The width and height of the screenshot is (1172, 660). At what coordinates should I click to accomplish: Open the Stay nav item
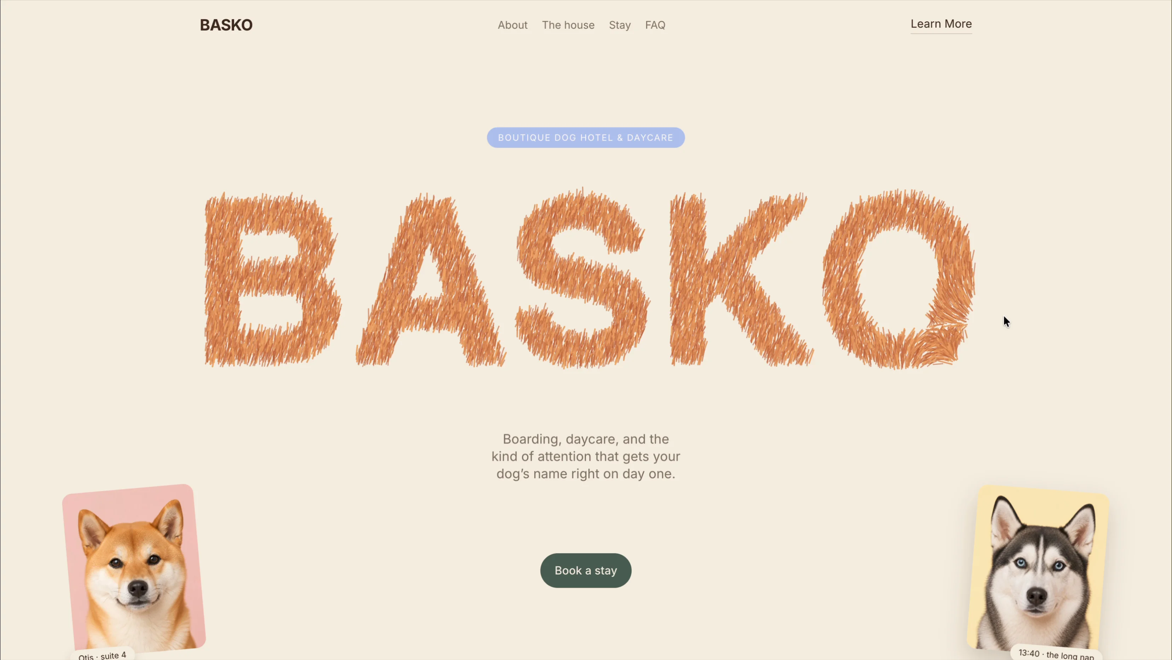pos(620,25)
